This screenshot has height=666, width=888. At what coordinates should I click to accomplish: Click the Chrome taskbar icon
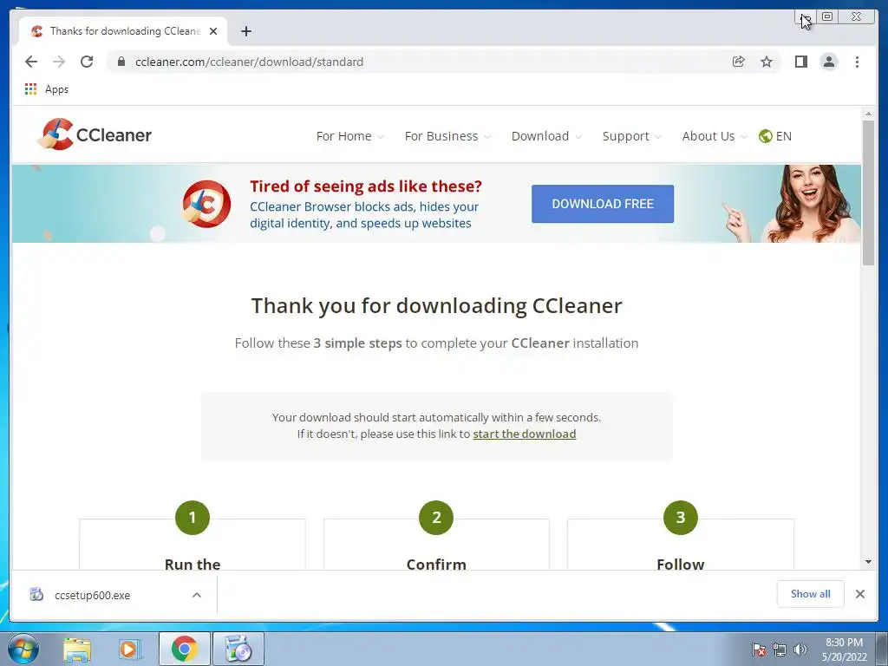click(x=185, y=649)
